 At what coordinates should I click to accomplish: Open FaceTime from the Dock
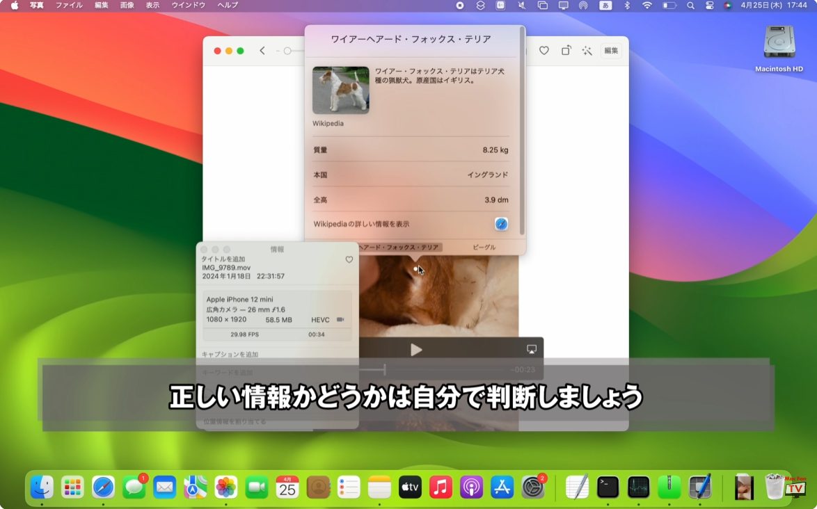click(x=257, y=487)
